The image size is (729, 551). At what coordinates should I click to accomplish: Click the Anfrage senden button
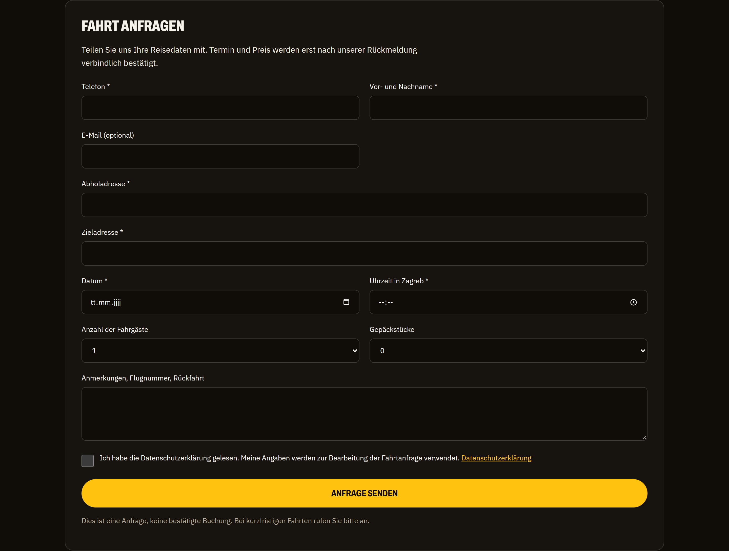point(364,493)
